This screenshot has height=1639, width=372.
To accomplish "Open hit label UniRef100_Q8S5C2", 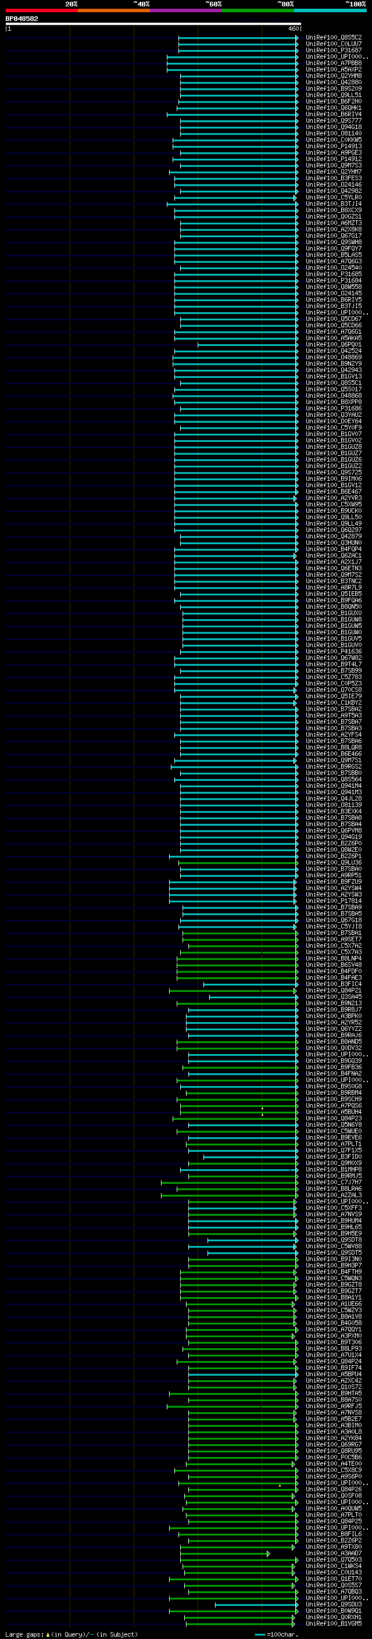I will click(334, 38).
